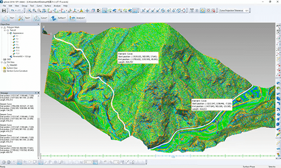Click the black-and-white split display icon
Screen dimensions: 281x168
click(x=98, y=11)
